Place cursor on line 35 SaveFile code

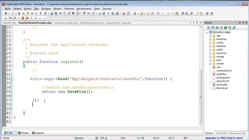pos(67,92)
